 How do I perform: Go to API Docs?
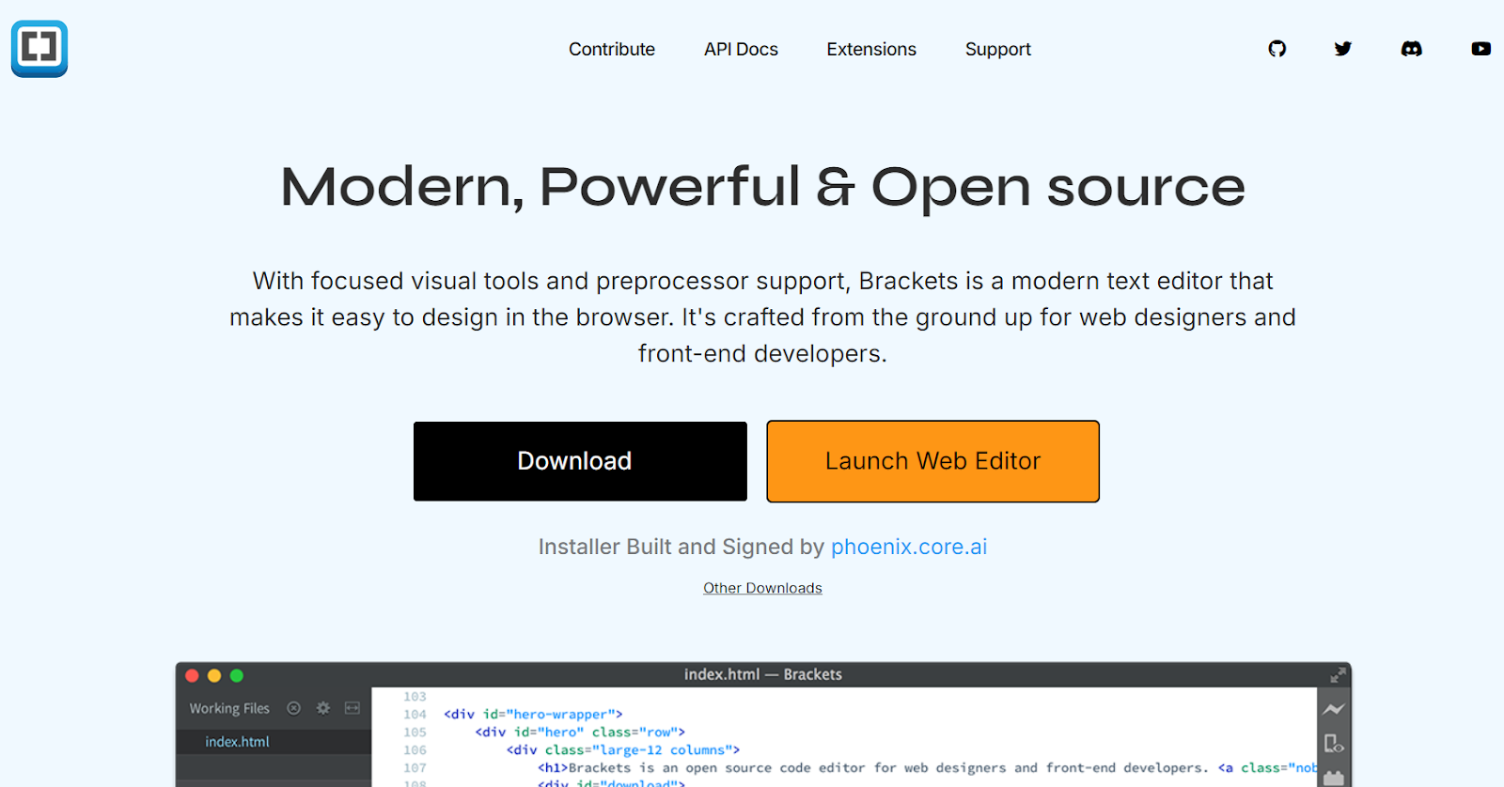[741, 49]
